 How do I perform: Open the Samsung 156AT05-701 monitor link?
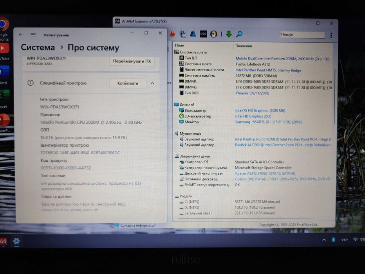[268, 122]
